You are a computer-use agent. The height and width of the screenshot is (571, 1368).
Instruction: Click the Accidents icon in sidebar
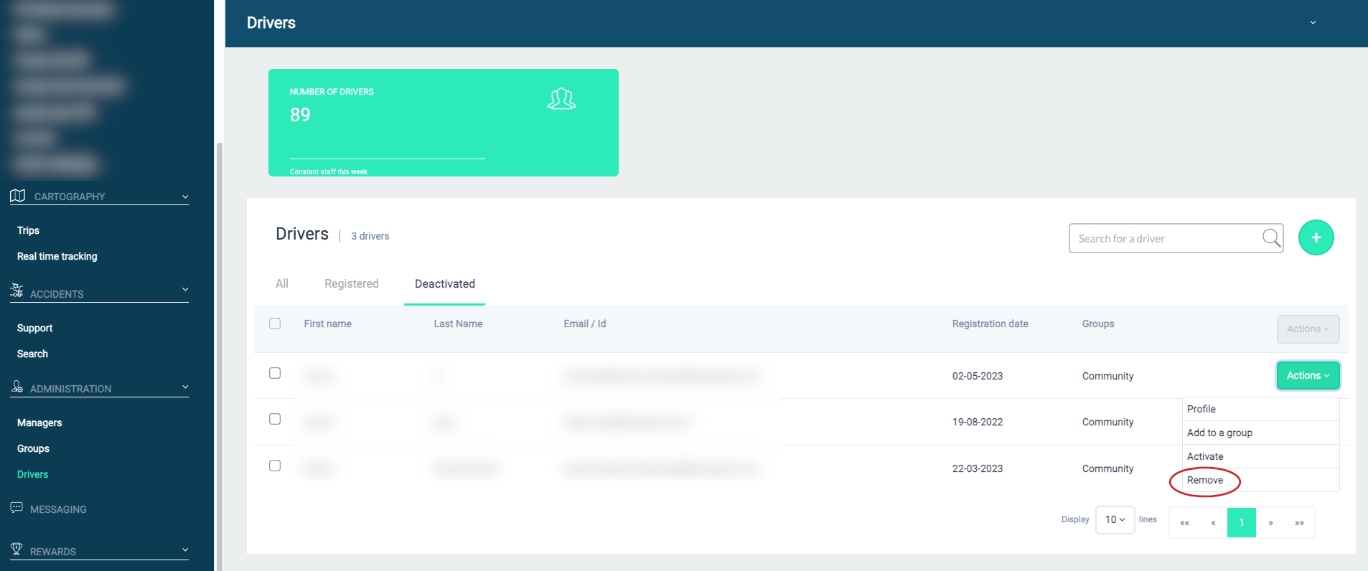point(17,291)
